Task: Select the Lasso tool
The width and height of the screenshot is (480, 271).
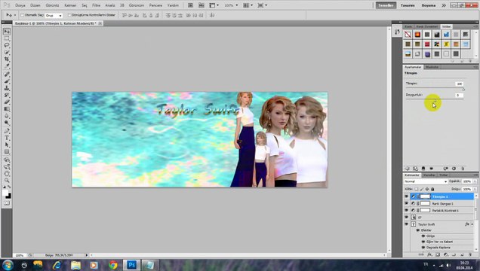Action: click(x=7, y=45)
